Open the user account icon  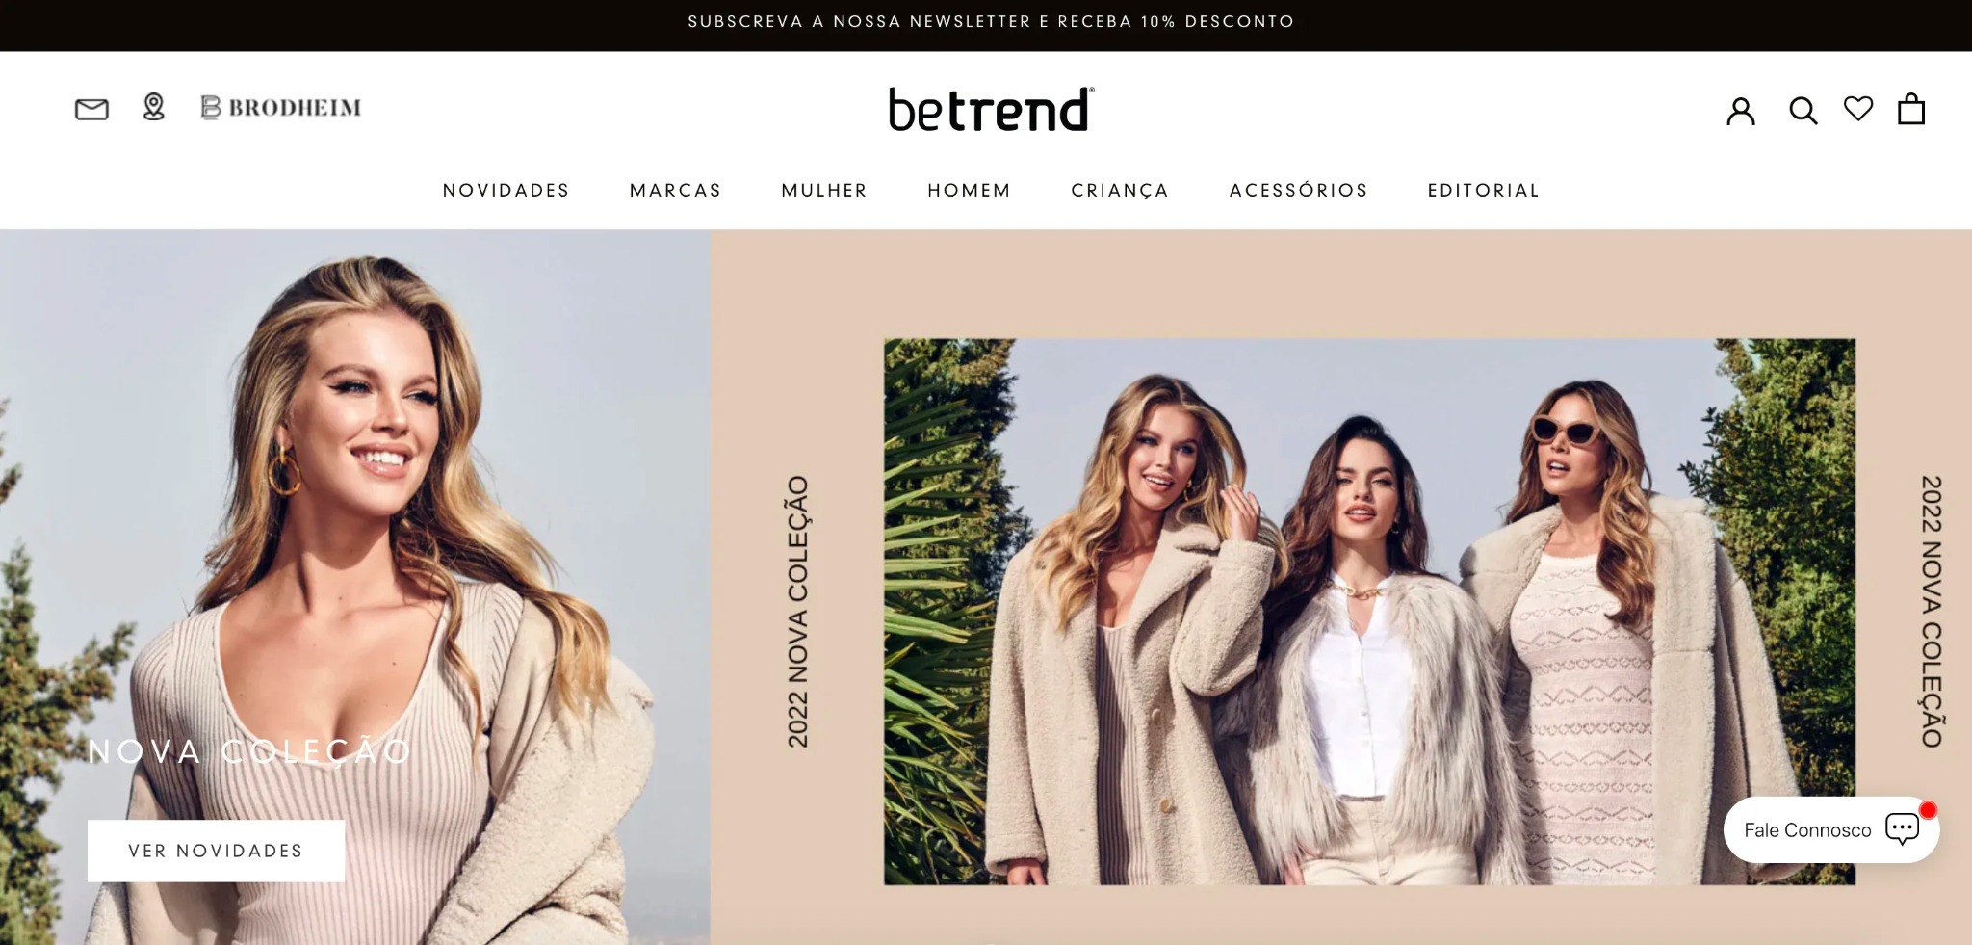(1741, 111)
